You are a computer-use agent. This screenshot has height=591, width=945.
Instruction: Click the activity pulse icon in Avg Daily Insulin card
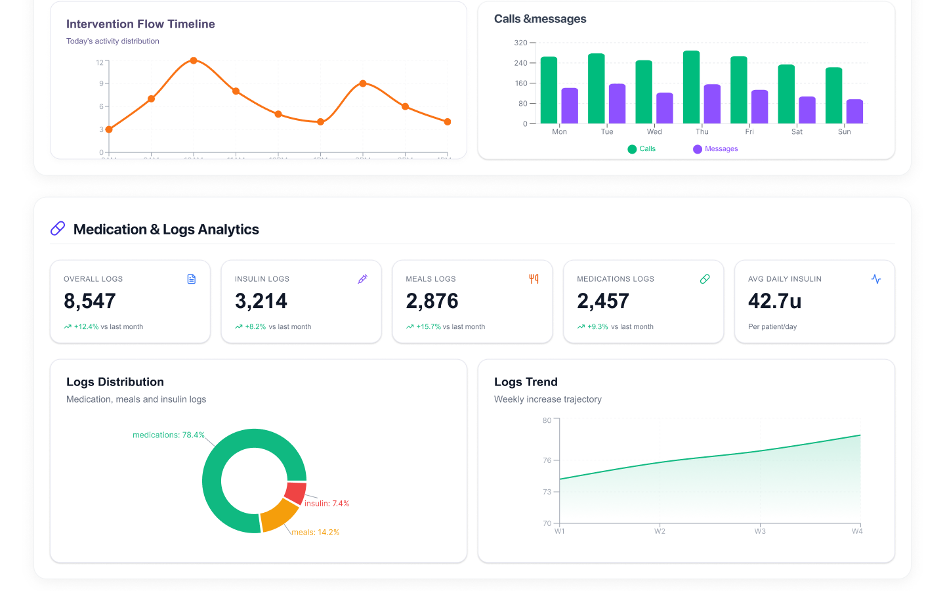[x=876, y=279]
